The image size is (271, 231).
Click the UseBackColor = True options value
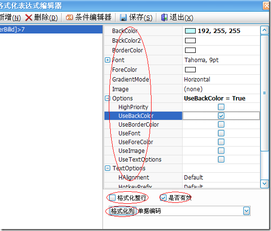[215, 98]
